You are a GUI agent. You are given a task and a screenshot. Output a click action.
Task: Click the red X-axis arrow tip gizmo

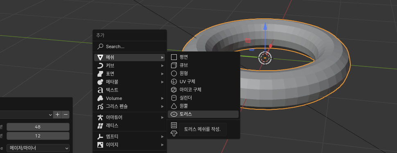(x=271, y=46)
